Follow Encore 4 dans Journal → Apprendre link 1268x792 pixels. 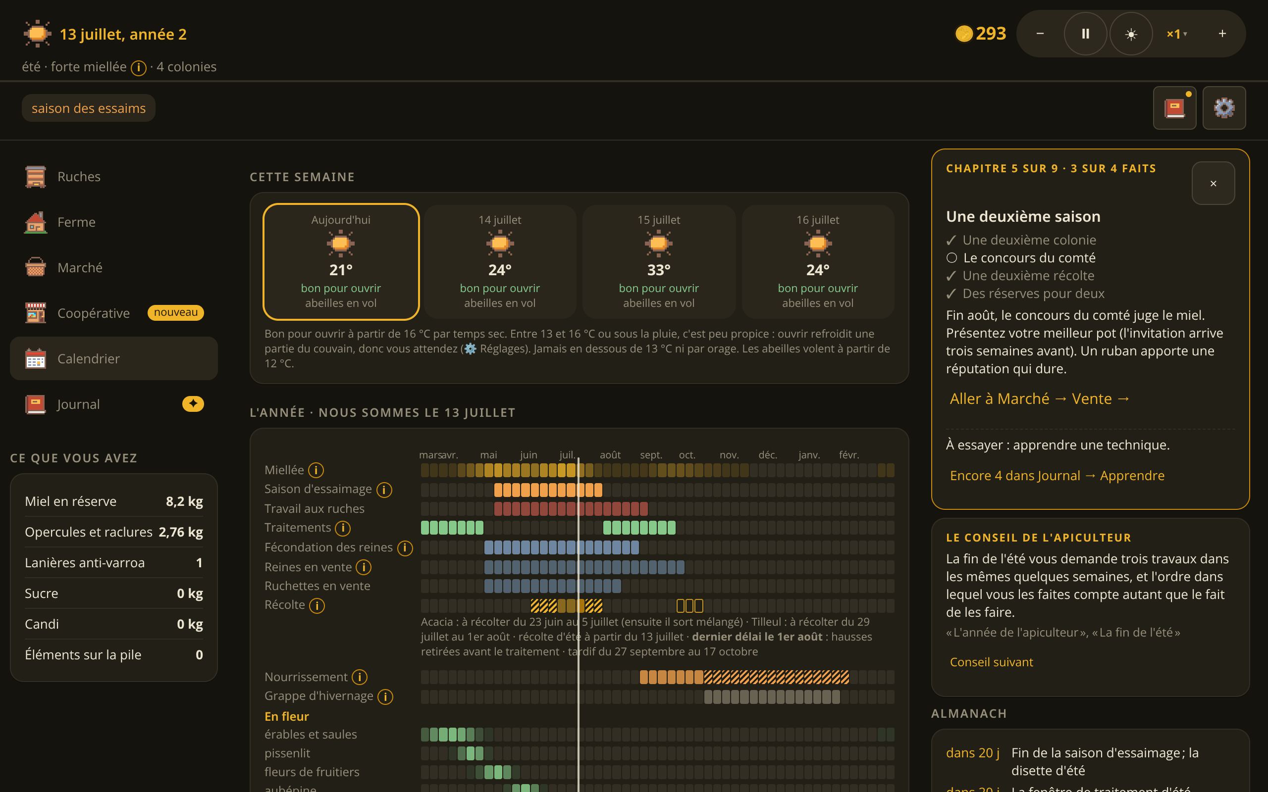[1057, 476]
